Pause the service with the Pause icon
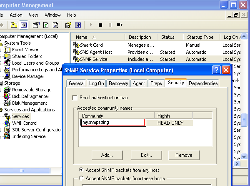Image resolution: width=250 pixels, height=186 pixels. (110, 25)
